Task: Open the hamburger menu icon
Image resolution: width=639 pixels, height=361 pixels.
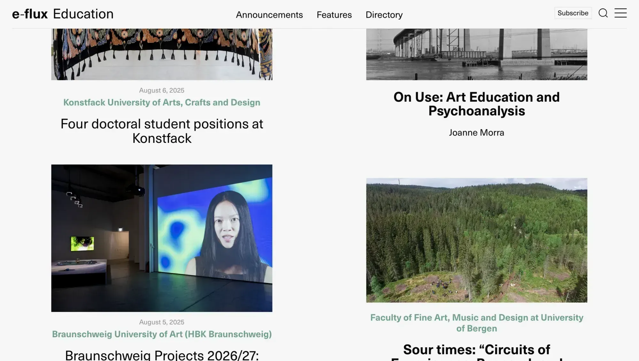Action: (x=621, y=13)
